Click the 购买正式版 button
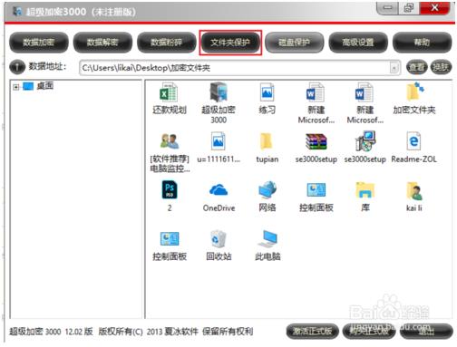Image resolution: width=457 pixels, height=347 pixels. [369, 332]
